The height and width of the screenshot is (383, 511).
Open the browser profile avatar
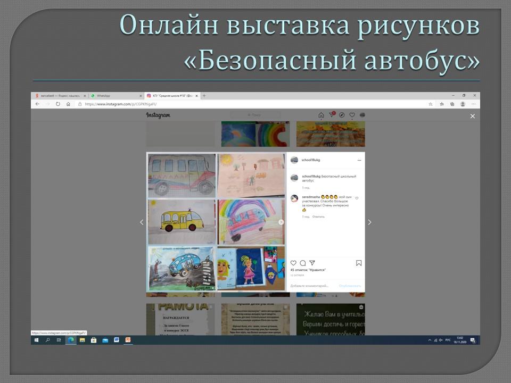coord(463,104)
